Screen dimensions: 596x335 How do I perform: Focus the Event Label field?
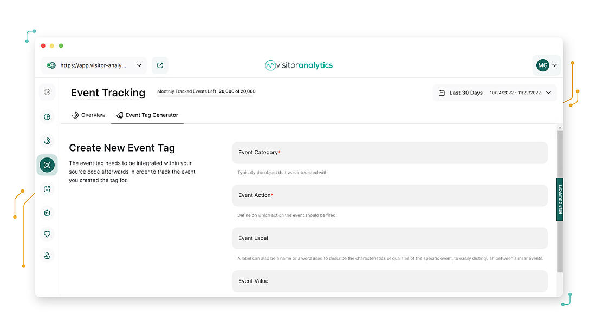[390, 239]
